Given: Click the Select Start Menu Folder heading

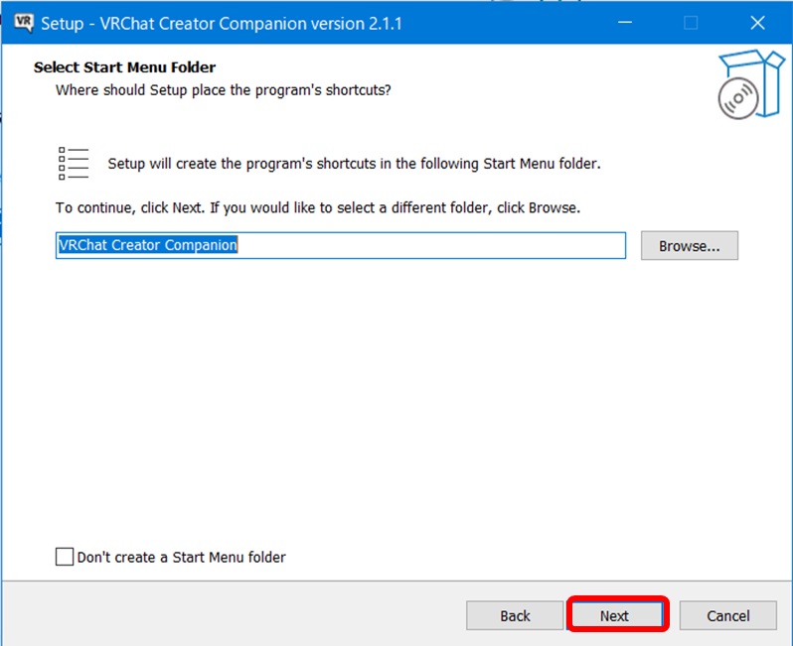Looking at the screenshot, I should pyautogui.click(x=124, y=67).
